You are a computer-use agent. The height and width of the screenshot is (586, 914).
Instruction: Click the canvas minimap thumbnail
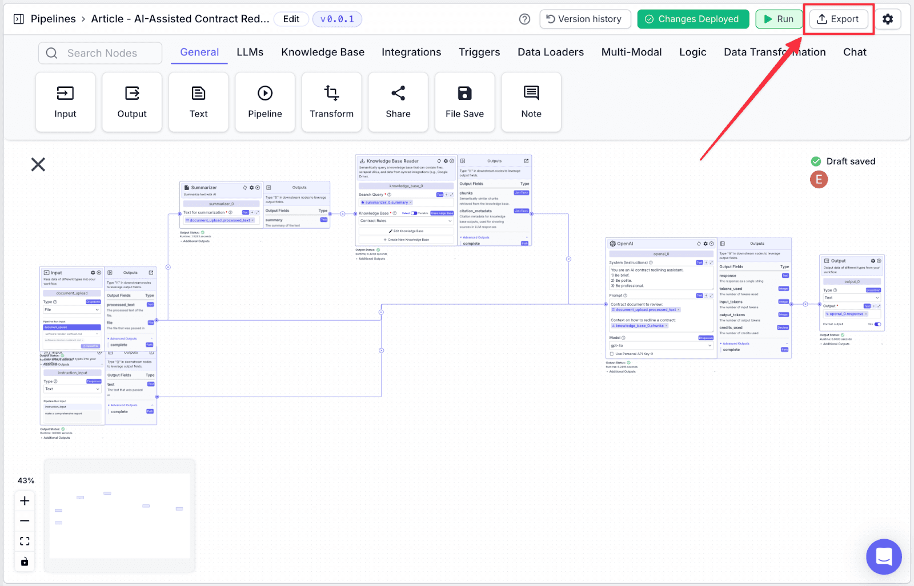point(120,515)
